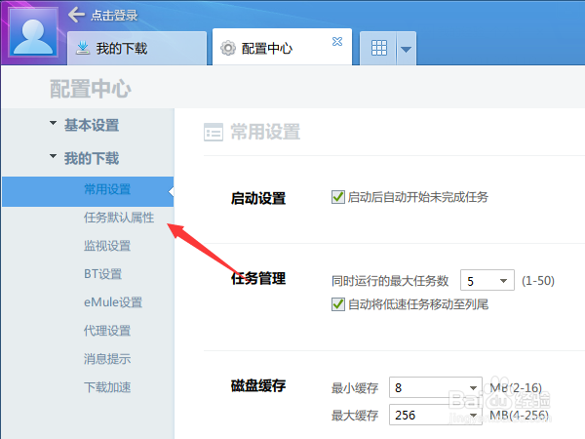Open the grid apps button

coord(379,48)
